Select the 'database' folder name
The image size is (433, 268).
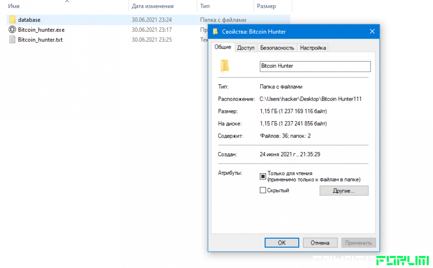point(29,20)
